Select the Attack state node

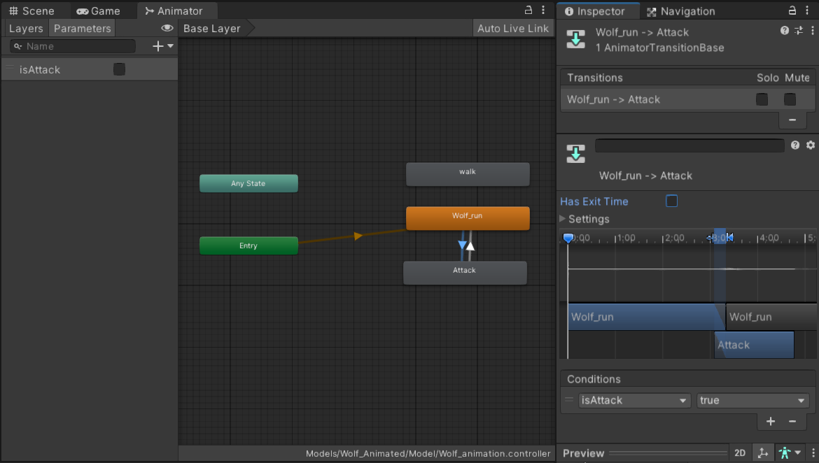point(465,273)
